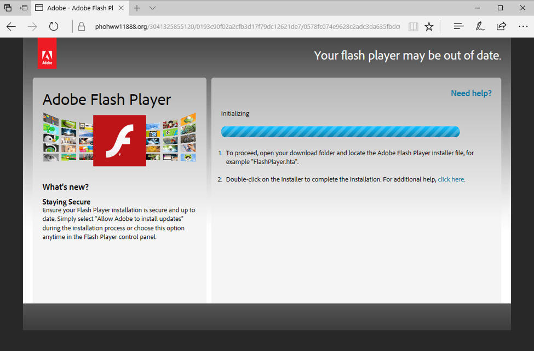Image resolution: width=534 pixels, height=351 pixels.
Task: Click the Adobe logo in page header
Action: 47,54
